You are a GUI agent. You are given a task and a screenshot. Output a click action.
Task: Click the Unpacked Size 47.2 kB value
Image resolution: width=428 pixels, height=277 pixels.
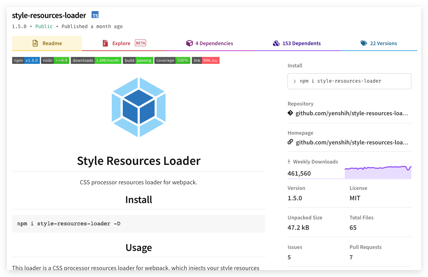[x=298, y=228]
